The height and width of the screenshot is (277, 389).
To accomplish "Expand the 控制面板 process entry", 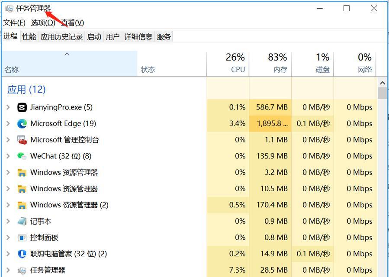I will coord(8,238).
